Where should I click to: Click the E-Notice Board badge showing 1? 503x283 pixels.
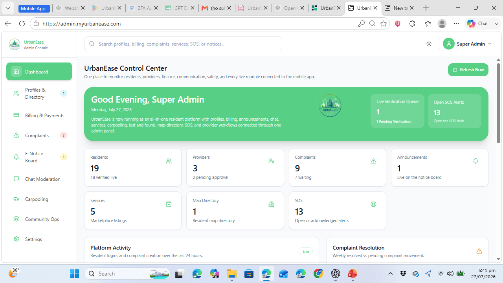click(x=63, y=157)
